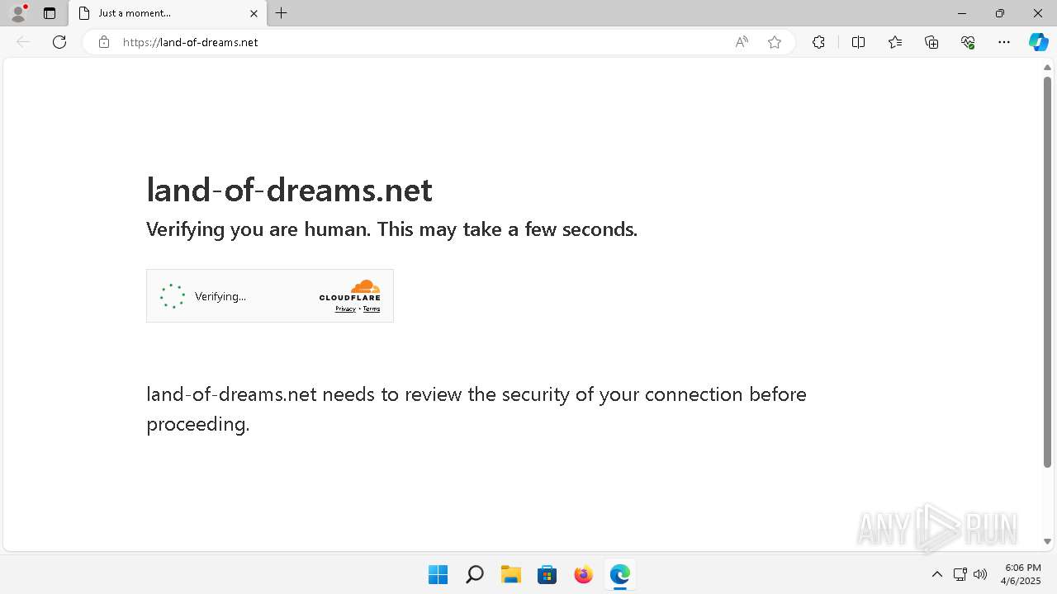Open network status tray icon
The height and width of the screenshot is (594, 1057).
(960, 574)
